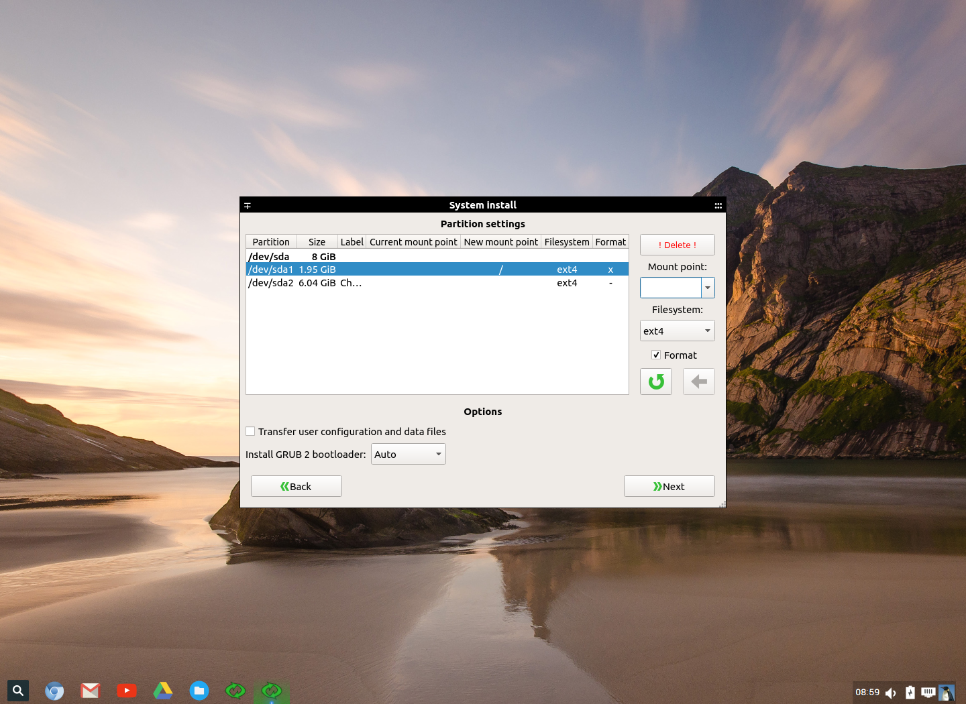This screenshot has width=966, height=704.
Task: Click the volume speaker icon in system tray
Action: coord(891,693)
